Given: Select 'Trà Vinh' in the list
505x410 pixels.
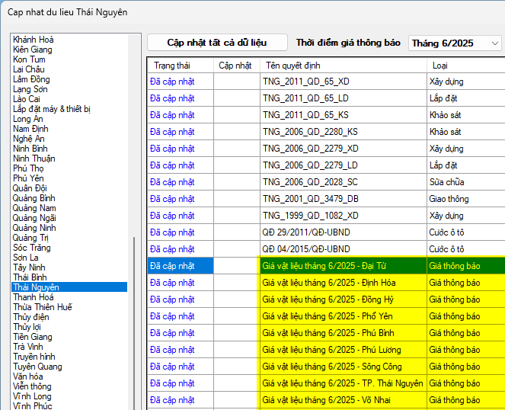Looking at the screenshot, I should click(27, 347).
